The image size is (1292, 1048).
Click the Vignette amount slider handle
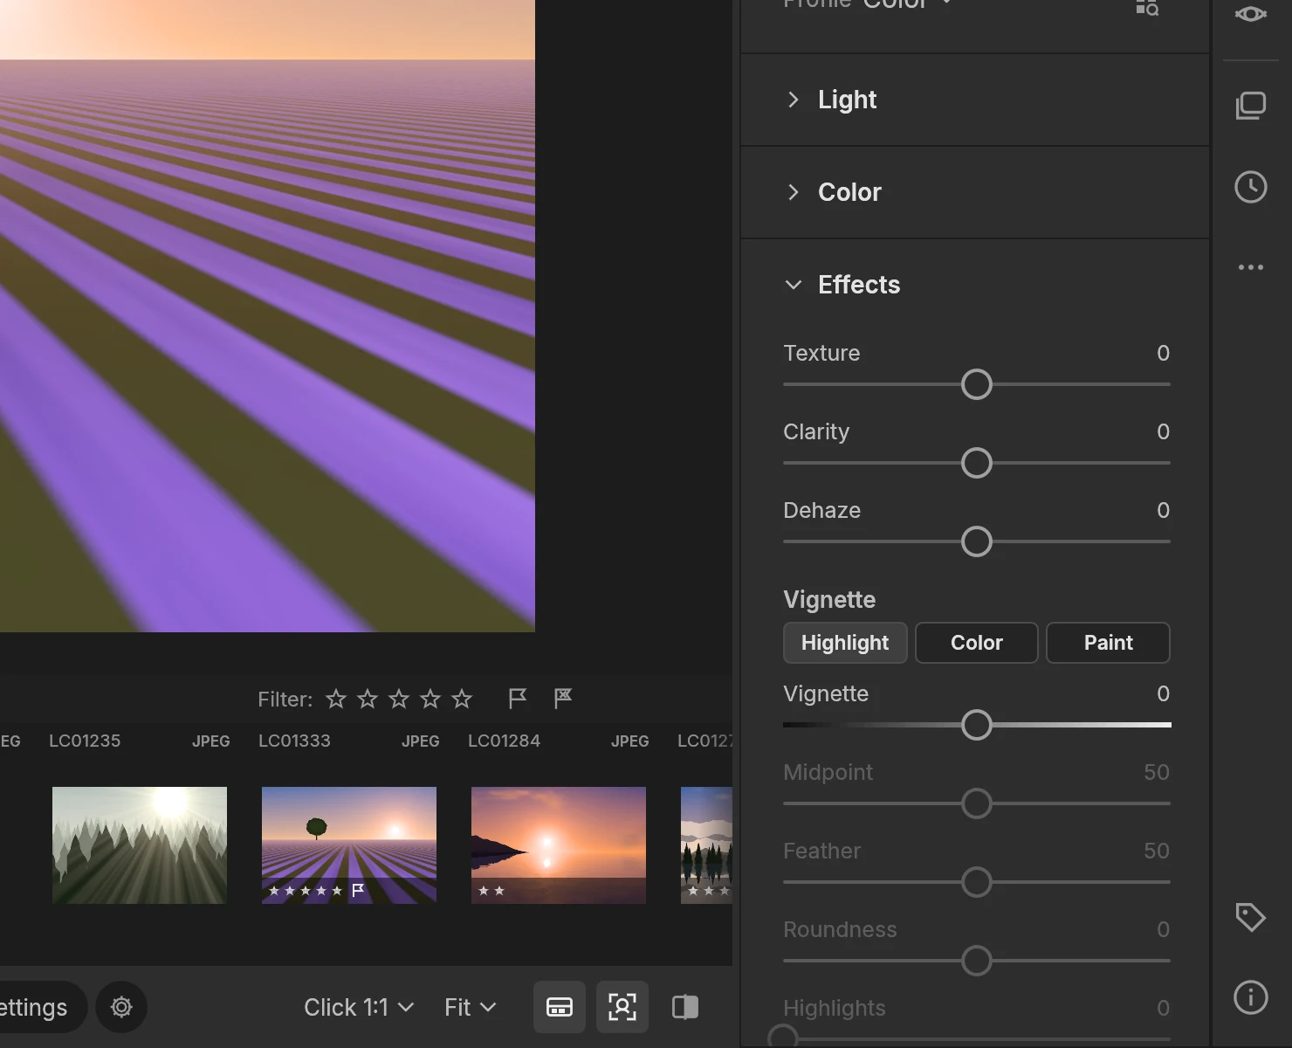click(977, 725)
